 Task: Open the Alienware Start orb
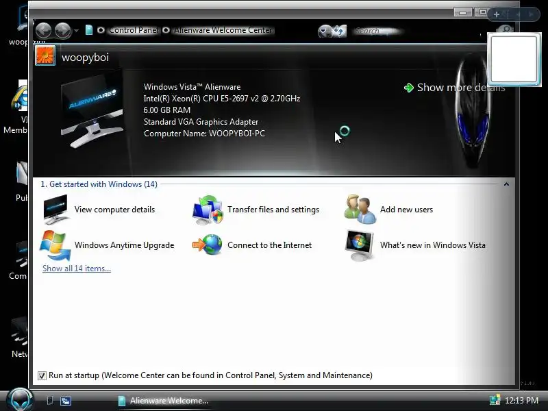coord(20,399)
